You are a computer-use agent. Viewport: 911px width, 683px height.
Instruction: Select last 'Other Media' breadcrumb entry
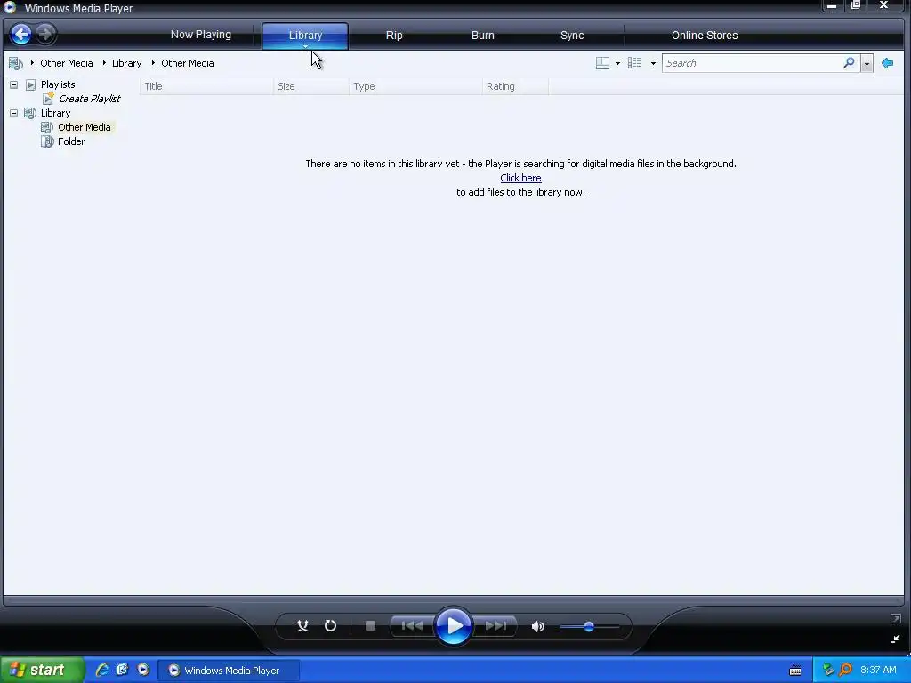(187, 63)
